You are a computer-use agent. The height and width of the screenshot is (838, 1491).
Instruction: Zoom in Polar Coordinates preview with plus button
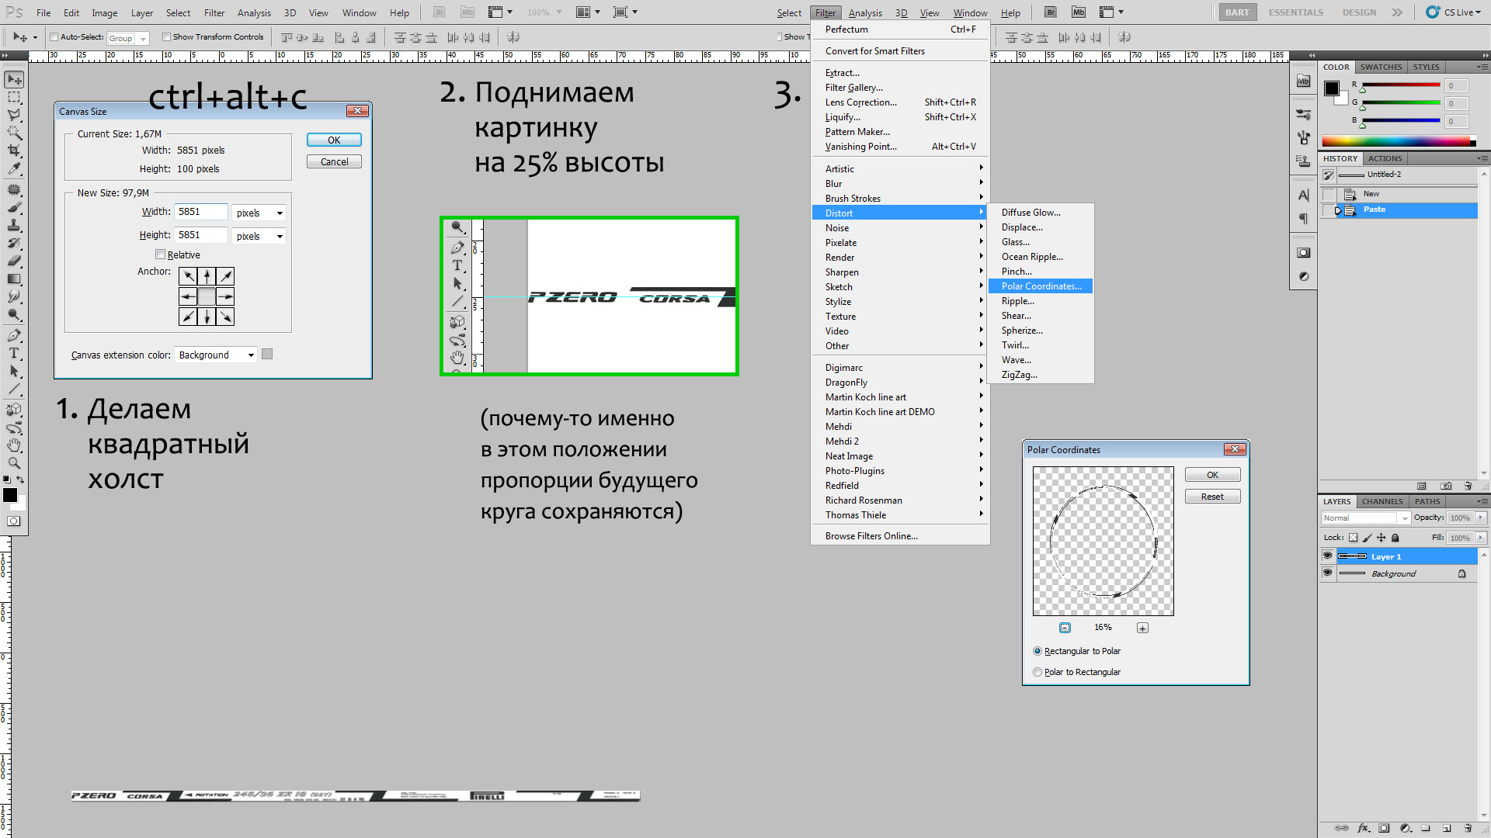pyautogui.click(x=1142, y=628)
